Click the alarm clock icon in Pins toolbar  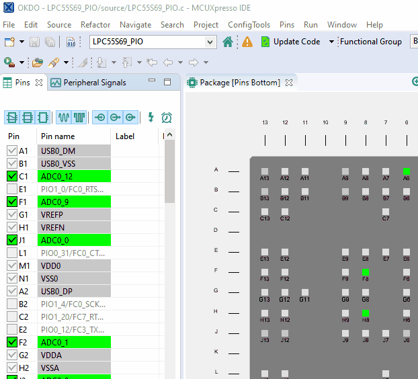coord(167,118)
